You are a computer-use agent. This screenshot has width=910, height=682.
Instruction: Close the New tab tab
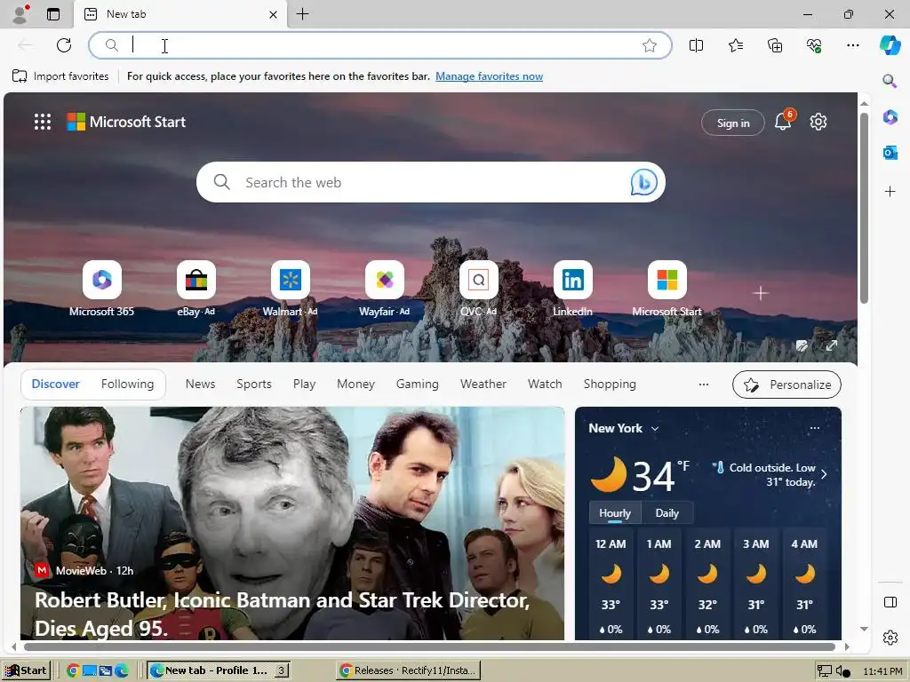274,14
